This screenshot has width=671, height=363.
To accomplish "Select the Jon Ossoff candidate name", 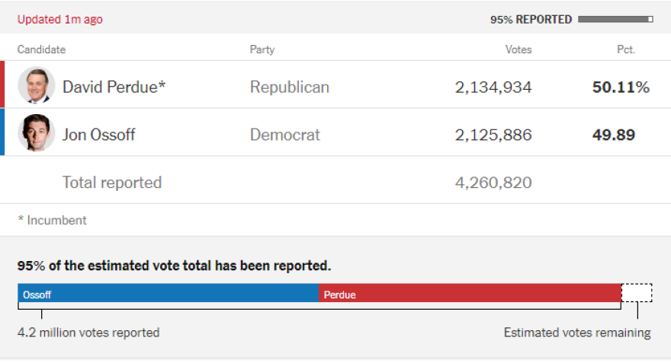I will tap(98, 135).
